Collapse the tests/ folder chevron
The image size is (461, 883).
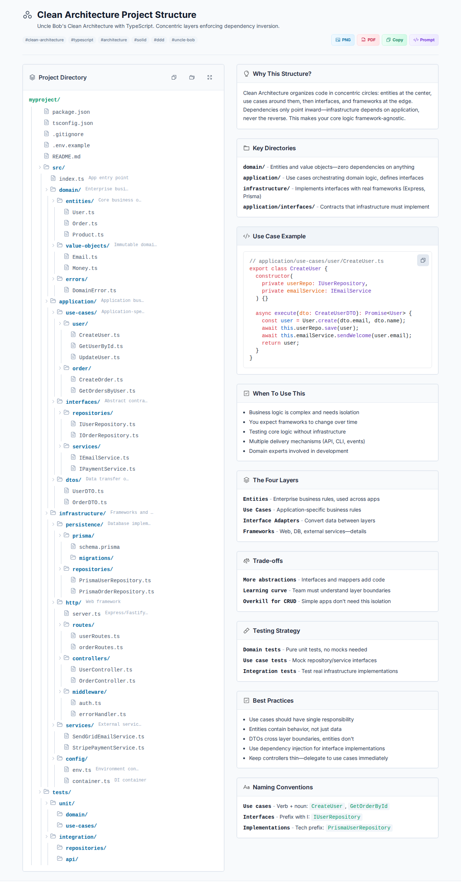(40, 792)
